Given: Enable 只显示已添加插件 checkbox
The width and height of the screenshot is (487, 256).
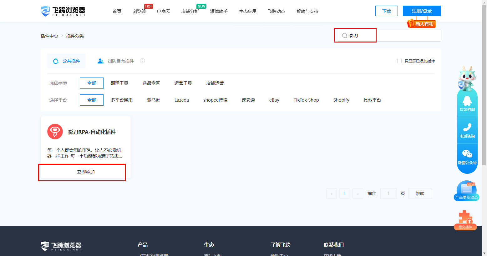Looking at the screenshot, I should click(399, 61).
